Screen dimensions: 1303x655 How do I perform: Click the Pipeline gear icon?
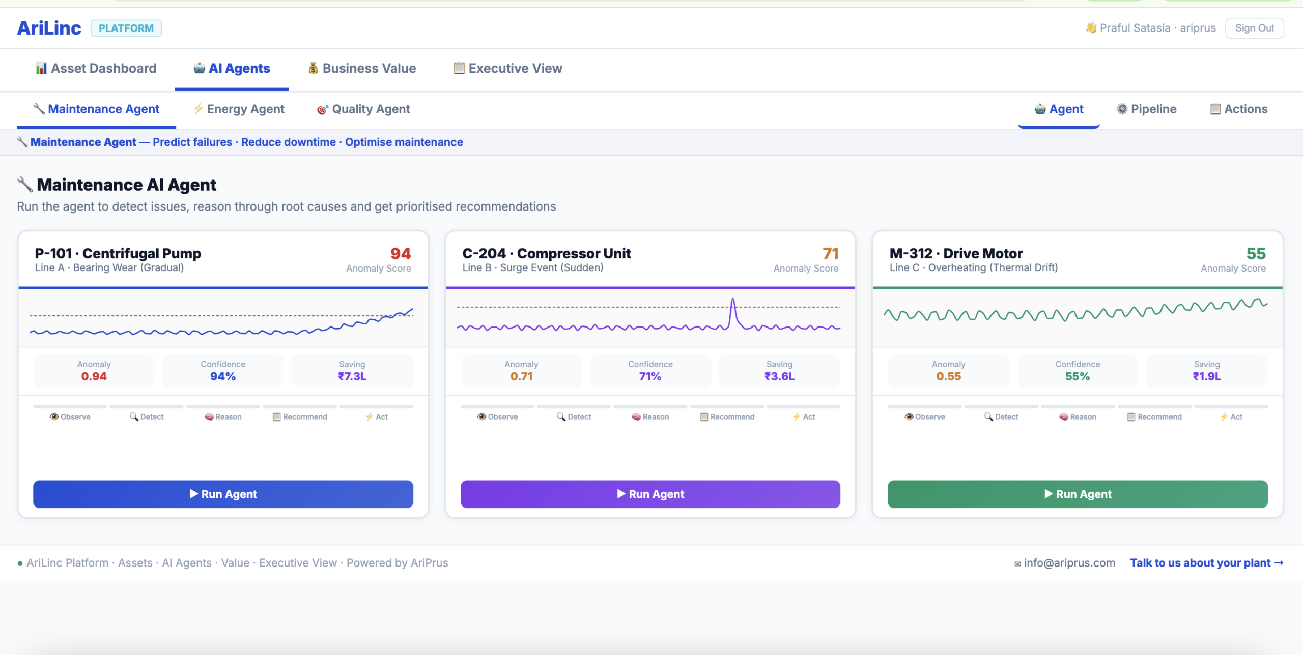click(x=1121, y=109)
